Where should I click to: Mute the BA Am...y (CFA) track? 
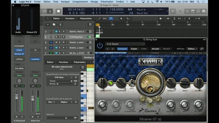(56, 53)
